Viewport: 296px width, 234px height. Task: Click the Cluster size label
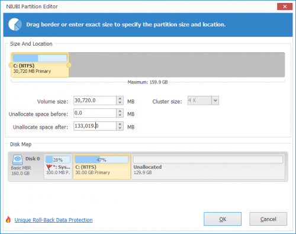(167, 101)
